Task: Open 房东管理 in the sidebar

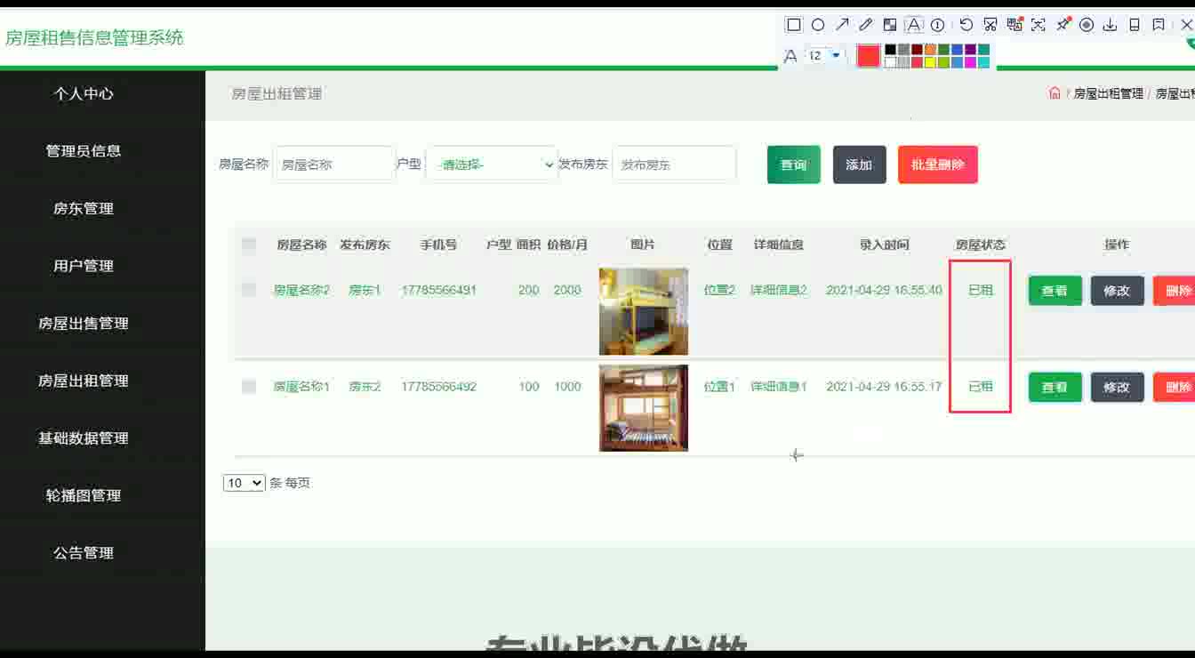Action: [84, 208]
